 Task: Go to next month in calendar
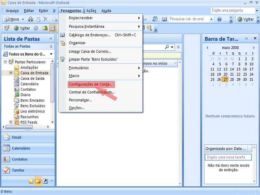pos(254,48)
